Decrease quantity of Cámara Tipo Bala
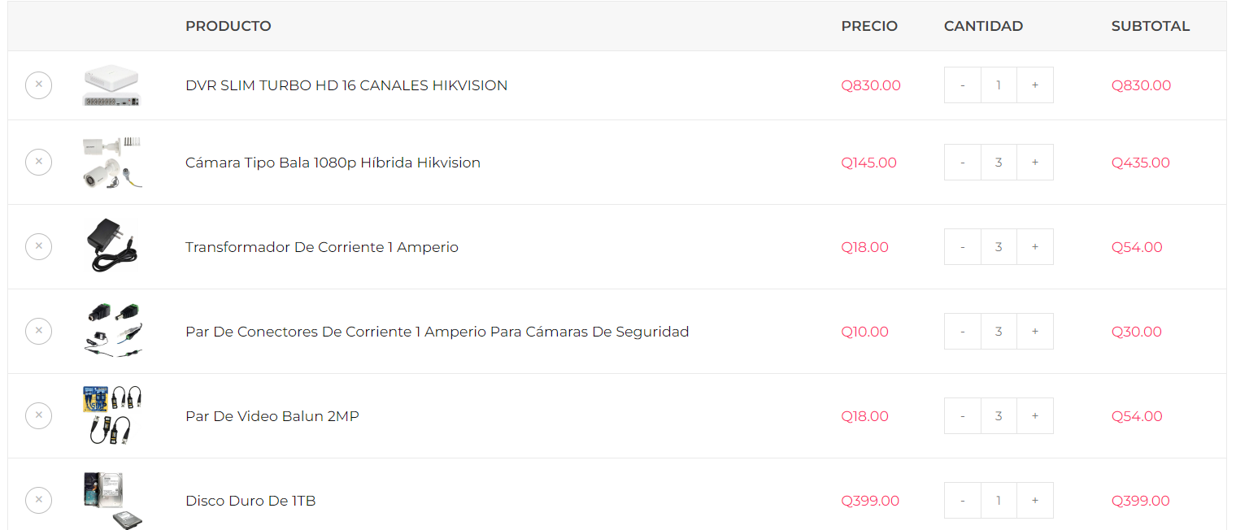The width and height of the screenshot is (1236, 530). coord(963,163)
